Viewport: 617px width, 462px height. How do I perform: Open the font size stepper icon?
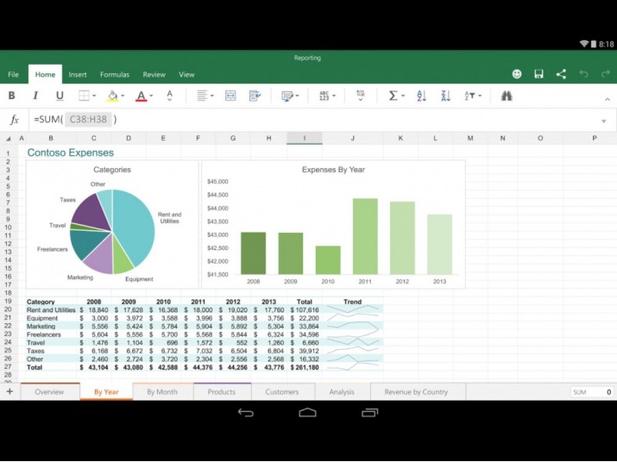(170, 96)
